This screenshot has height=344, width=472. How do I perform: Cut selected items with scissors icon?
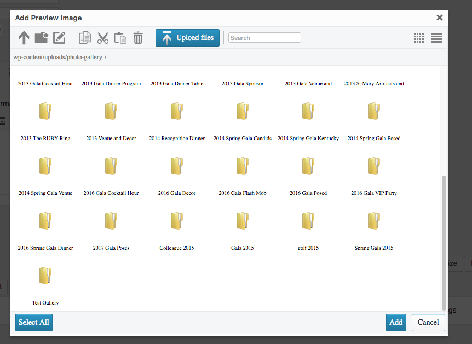(102, 38)
